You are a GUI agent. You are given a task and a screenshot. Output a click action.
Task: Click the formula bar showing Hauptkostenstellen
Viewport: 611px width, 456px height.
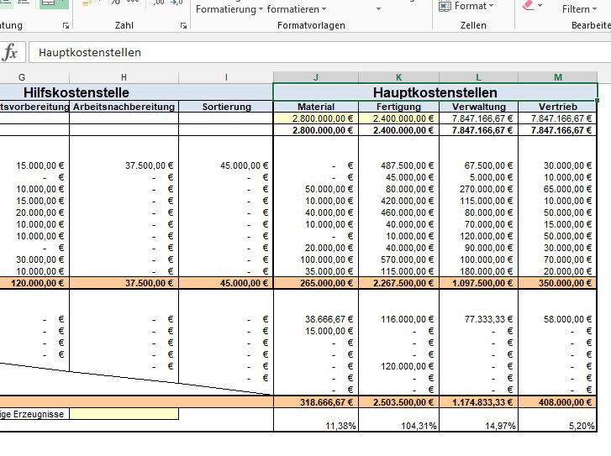tap(319, 52)
